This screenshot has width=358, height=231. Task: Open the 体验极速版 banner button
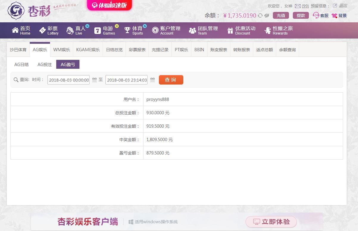[x=110, y=5]
